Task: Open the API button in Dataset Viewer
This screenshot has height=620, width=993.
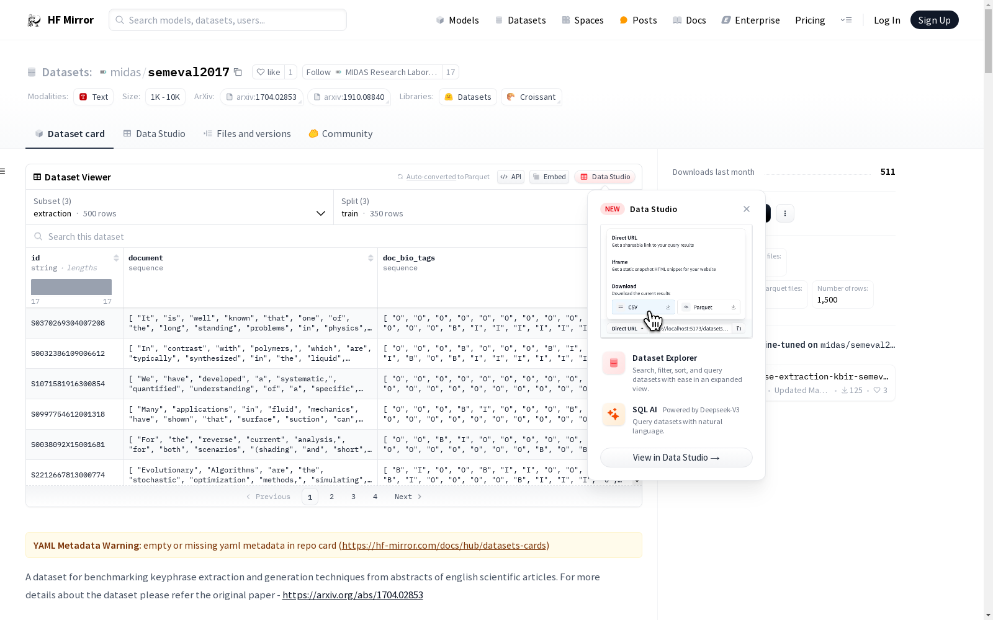Action: coord(511,177)
